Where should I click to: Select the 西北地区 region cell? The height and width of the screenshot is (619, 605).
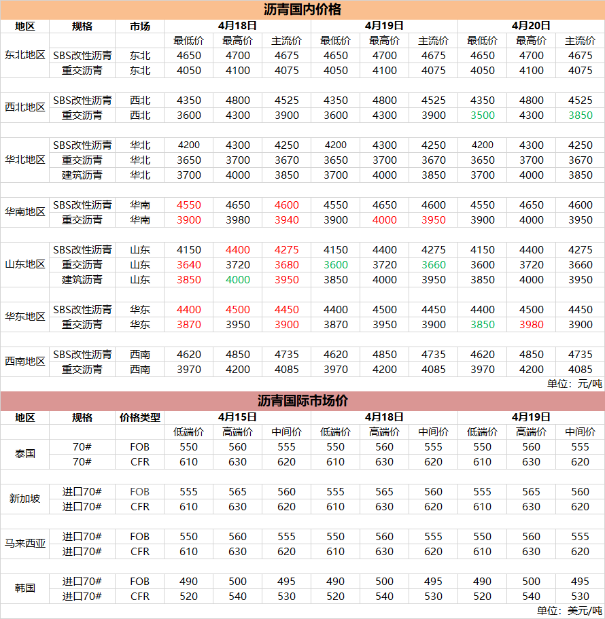click(25, 107)
